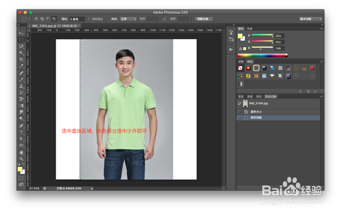Screen dimensions: 341x213
Task: Select the Lasso tool
Action: point(21,46)
